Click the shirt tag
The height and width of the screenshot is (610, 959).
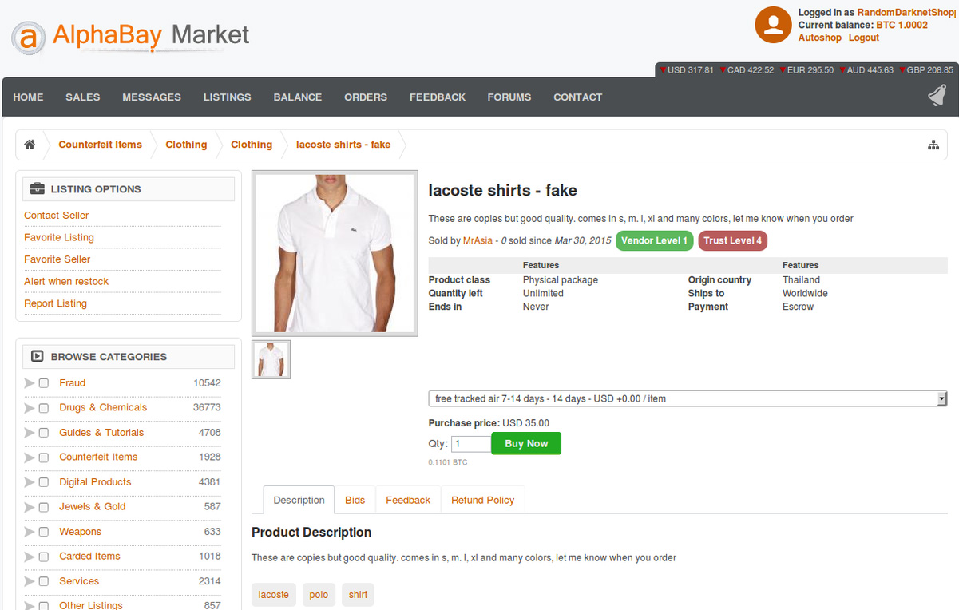(359, 595)
